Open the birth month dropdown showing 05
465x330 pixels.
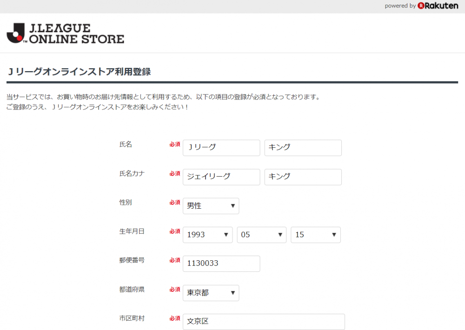pyautogui.click(x=261, y=235)
